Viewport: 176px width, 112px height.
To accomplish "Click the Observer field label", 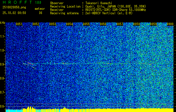I will click(x=57, y=3).
